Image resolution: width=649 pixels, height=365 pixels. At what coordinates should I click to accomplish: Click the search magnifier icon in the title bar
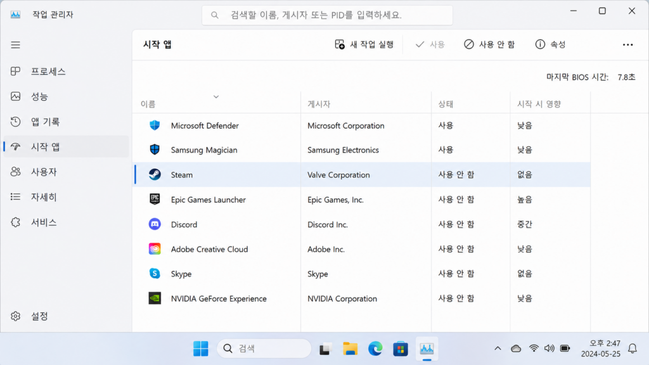click(214, 15)
